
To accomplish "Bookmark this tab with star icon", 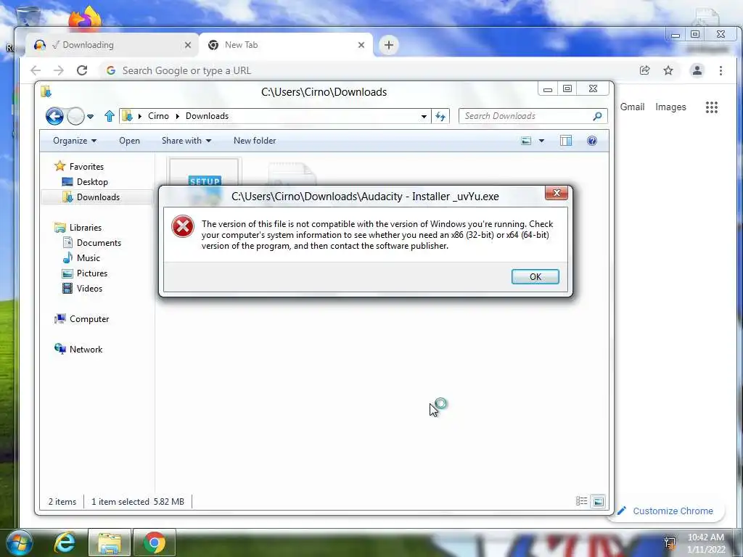I will pyautogui.click(x=668, y=70).
